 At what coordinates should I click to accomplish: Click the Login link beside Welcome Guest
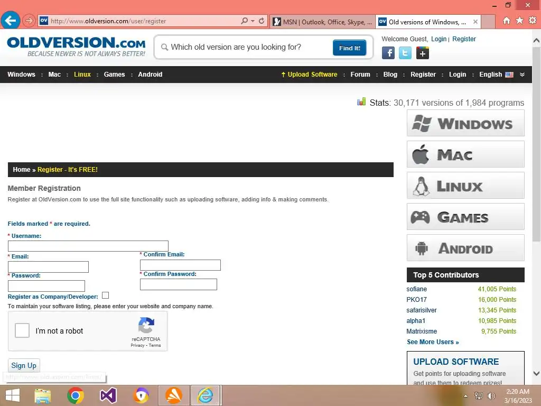tap(439, 39)
